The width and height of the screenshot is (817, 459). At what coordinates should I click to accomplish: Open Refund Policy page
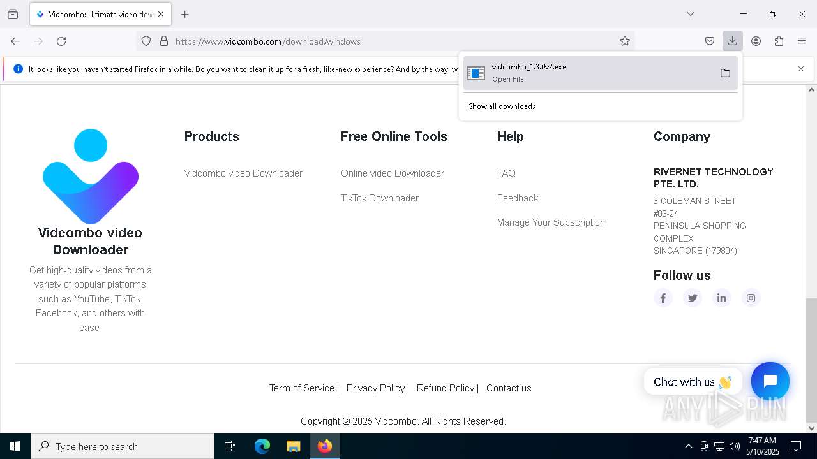(445, 388)
